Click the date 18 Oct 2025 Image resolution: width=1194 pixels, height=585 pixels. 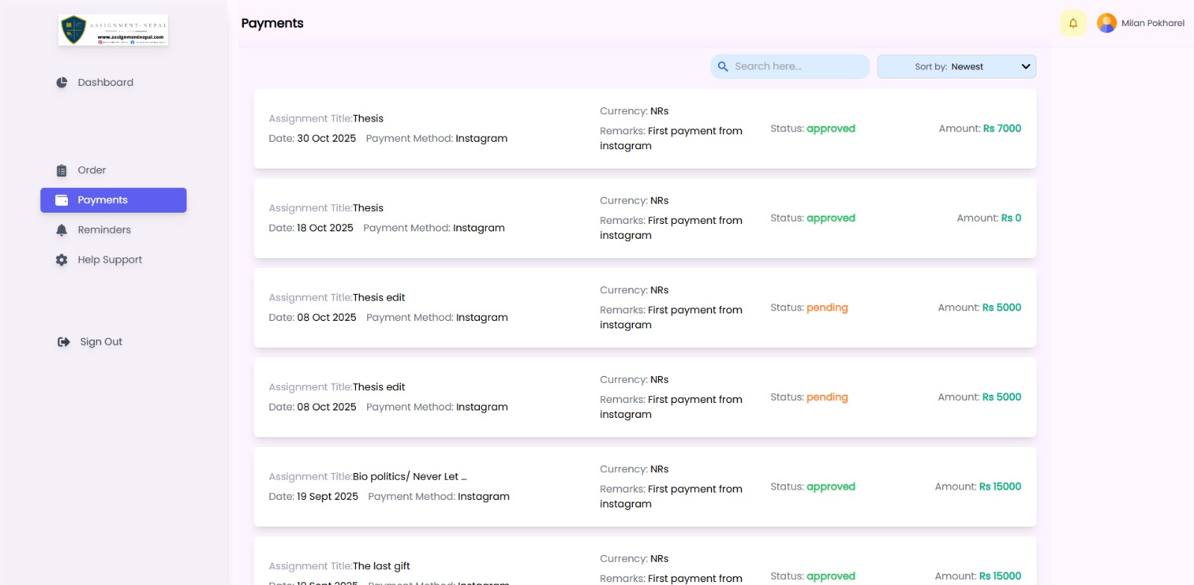(325, 228)
